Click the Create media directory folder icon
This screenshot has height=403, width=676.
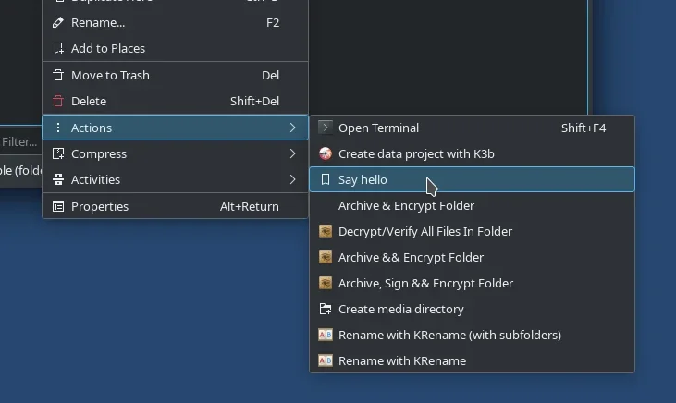(x=325, y=309)
